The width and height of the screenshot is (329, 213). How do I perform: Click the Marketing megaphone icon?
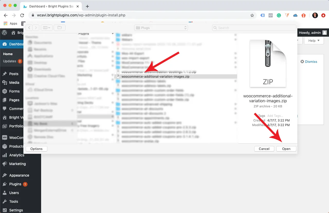(x=4, y=164)
